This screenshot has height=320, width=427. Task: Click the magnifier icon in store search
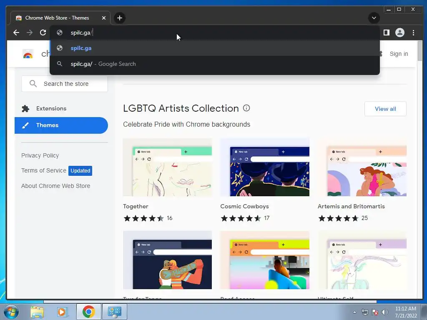coord(33,83)
